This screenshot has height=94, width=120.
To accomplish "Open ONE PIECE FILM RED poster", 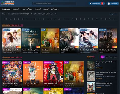I will [53, 74].
